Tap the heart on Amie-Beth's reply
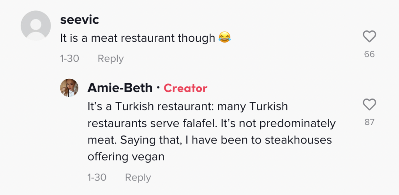 (x=369, y=105)
